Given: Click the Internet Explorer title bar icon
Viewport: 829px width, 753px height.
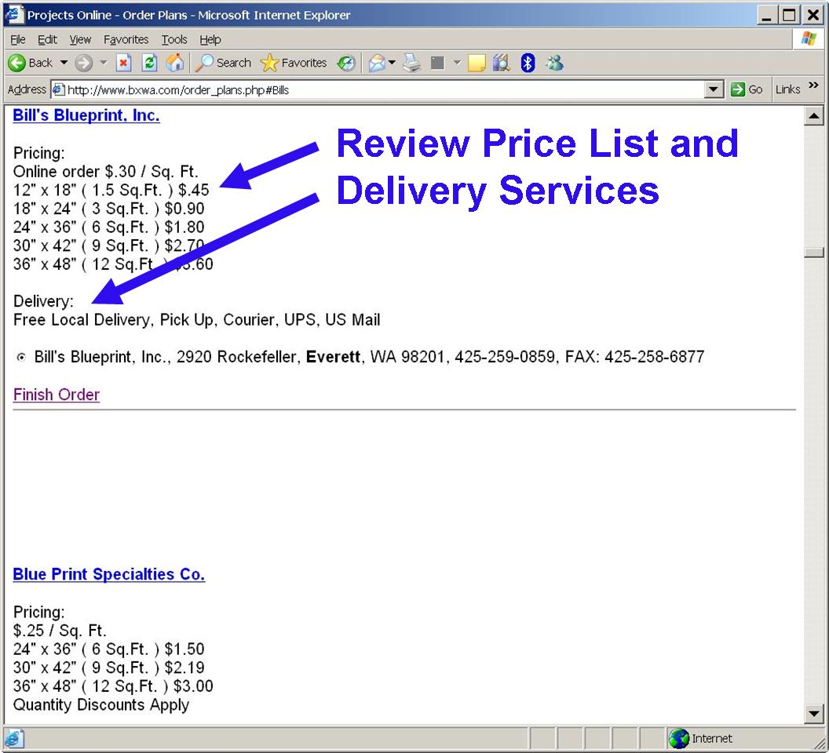Looking at the screenshot, I should (14, 15).
